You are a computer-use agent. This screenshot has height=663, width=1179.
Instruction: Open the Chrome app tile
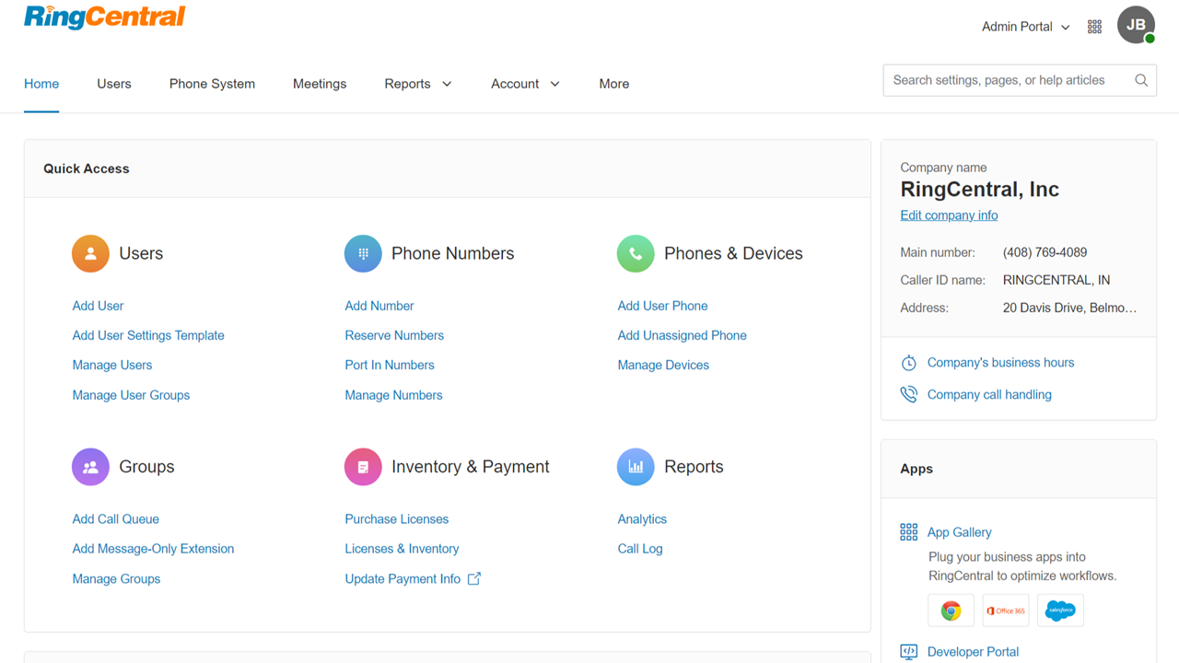[951, 611]
